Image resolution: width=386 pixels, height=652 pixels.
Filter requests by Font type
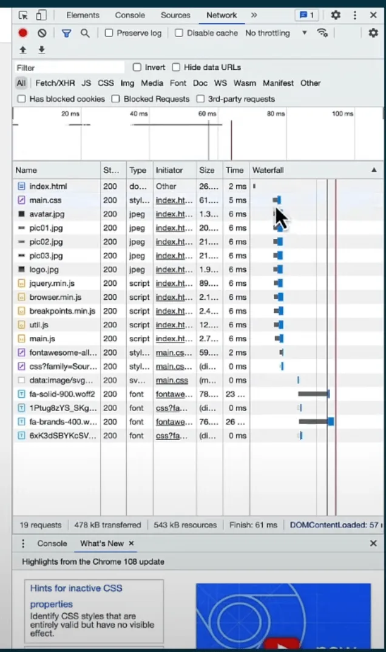pyautogui.click(x=178, y=83)
